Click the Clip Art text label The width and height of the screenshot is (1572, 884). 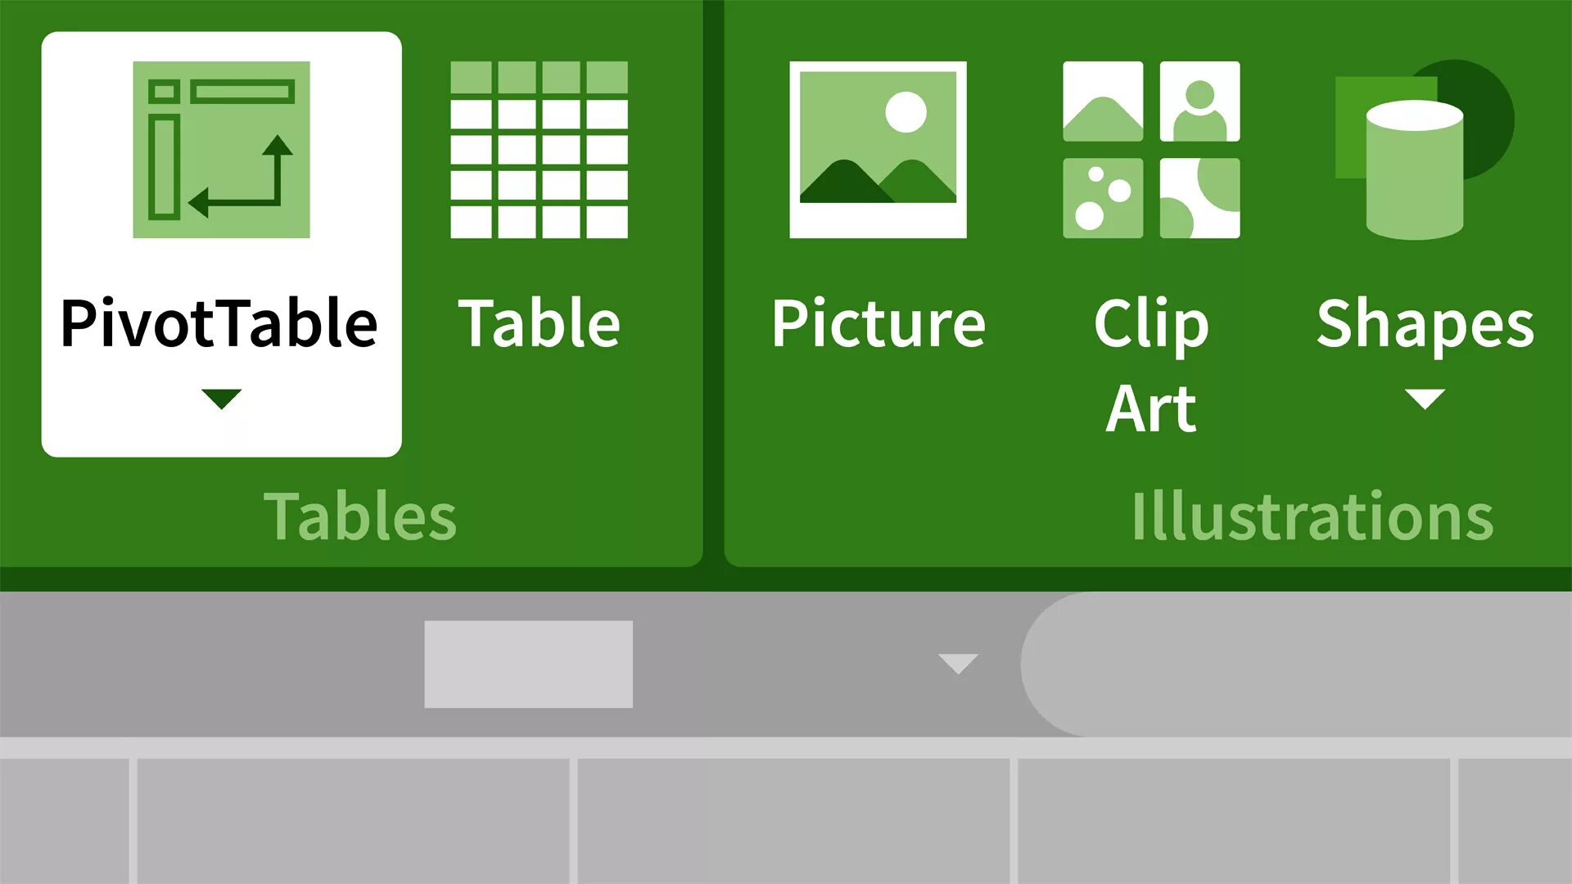point(1151,365)
